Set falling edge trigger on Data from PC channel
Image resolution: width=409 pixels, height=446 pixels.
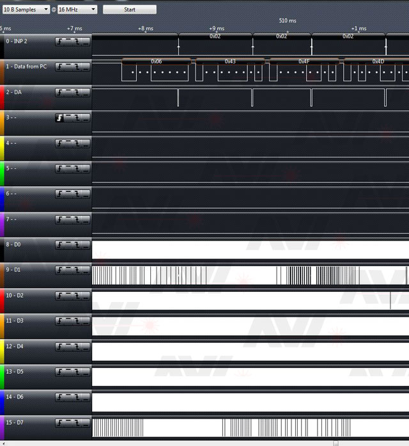[x=76, y=67]
